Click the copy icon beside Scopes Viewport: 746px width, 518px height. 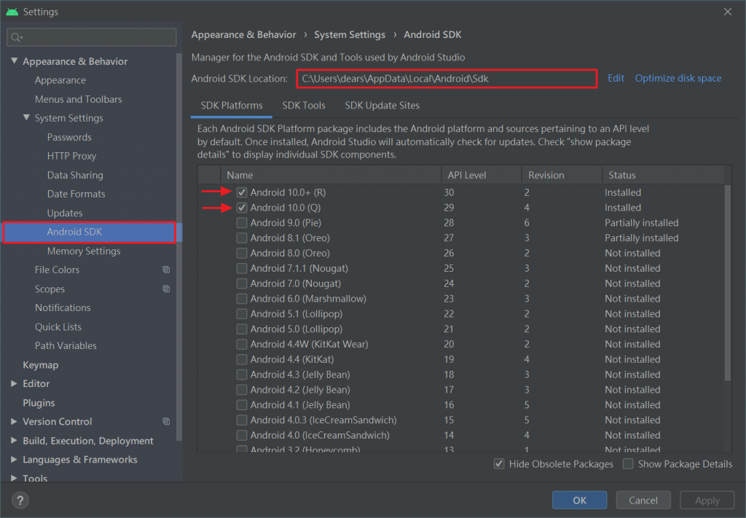pyautogui.click(x=166, y=289)
